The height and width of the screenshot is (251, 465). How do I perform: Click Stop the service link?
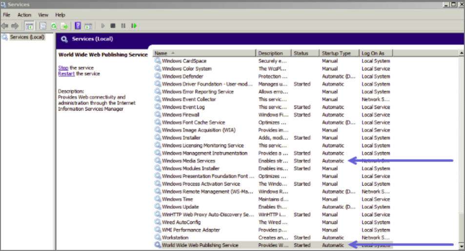click(63, 68)
